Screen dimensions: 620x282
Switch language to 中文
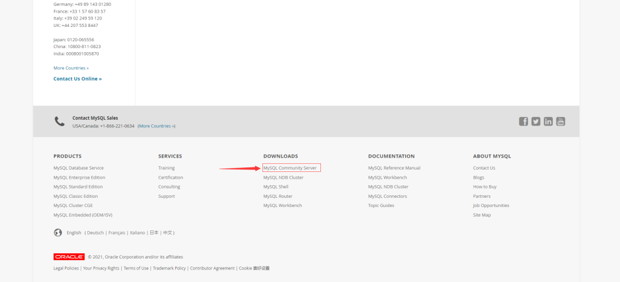point(168,233)
